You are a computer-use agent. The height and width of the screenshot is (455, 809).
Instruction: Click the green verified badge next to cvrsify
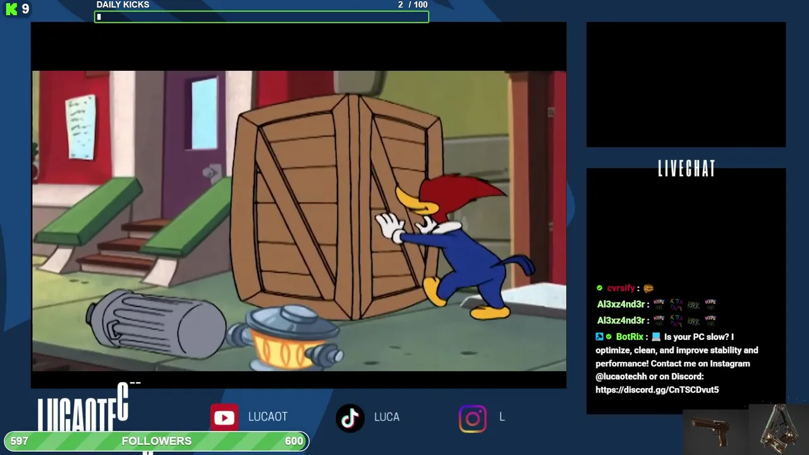coord(599,288)
